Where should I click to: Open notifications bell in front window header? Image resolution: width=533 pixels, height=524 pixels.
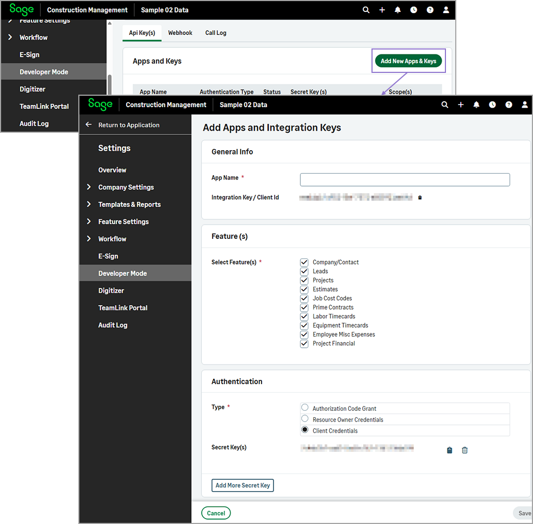pyautogui.click(x=476, y=104)
